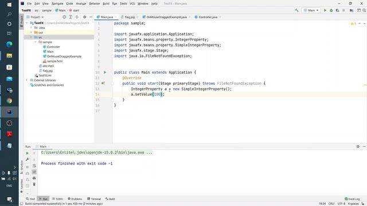Screen dimensions: 367x206
Task: Toggle the Event Log tool window
Action: click(x=352, y=199)
